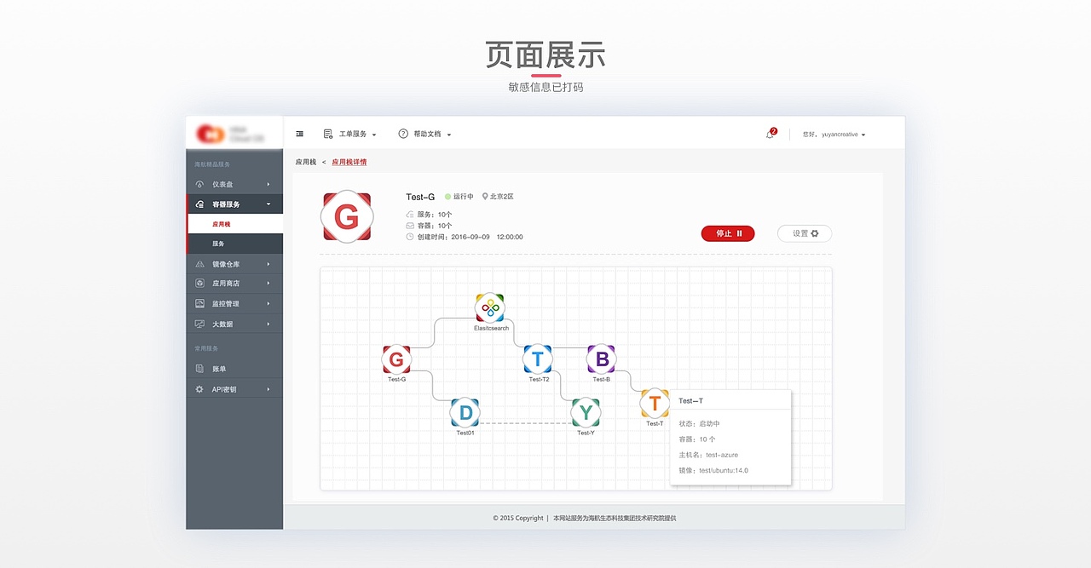Select the Test-T2 node in topology
This screenshot has width=1091, height=568.
click(538, 359)
